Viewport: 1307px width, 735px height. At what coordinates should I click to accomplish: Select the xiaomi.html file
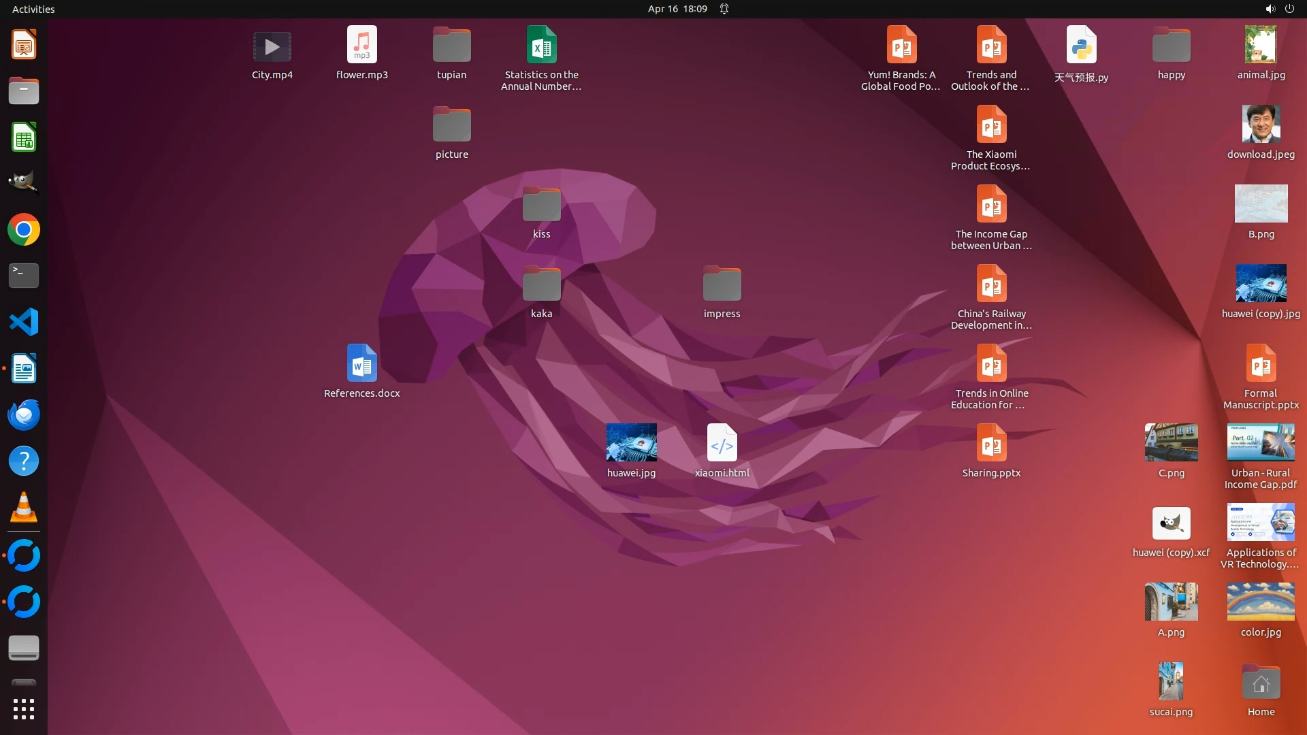click(722, 444)
